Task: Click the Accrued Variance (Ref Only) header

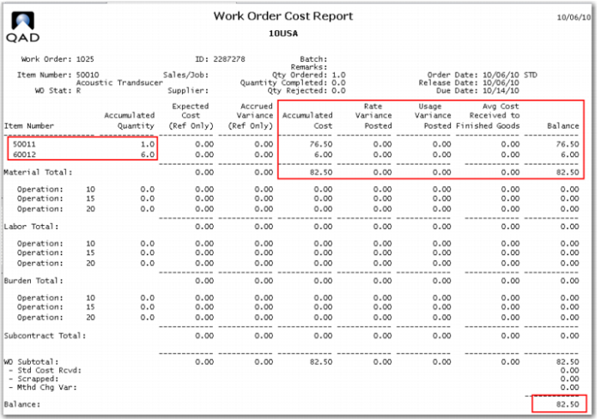Action: (x=251, y=116)
